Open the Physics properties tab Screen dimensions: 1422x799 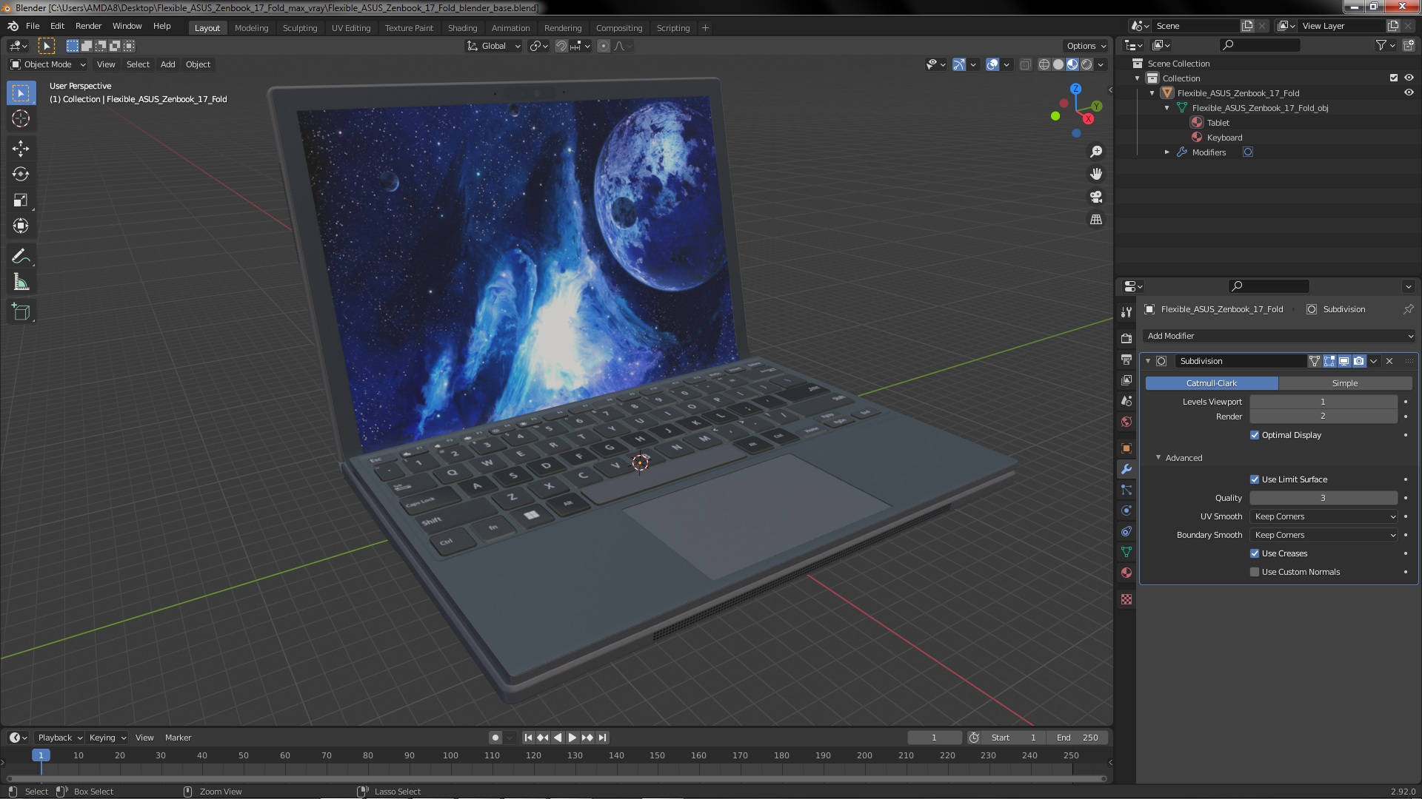pyautogui.click(x=1126, y=510)
